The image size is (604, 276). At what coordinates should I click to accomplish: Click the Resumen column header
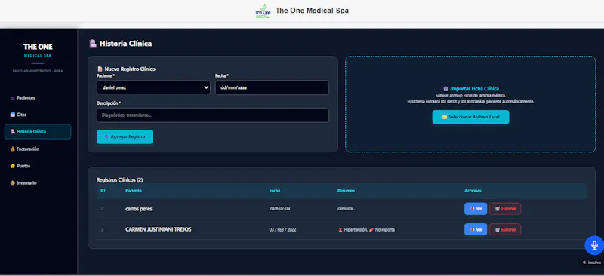(x=346, y=191)
